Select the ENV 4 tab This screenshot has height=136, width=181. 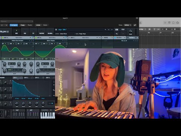pos(50,78)
